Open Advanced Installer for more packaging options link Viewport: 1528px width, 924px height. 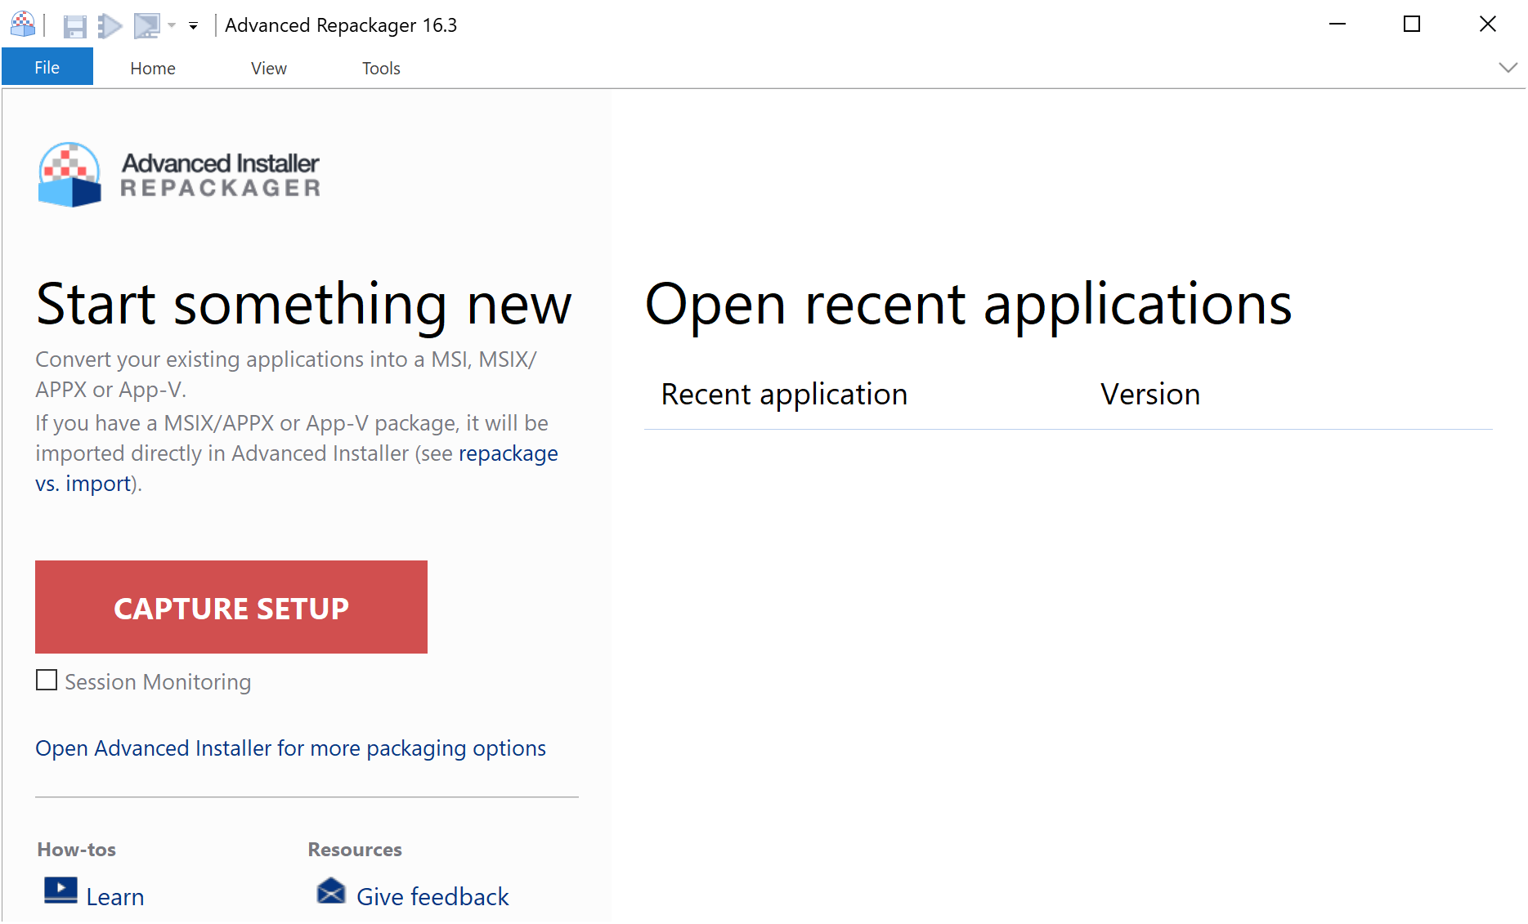click(290, 748)
